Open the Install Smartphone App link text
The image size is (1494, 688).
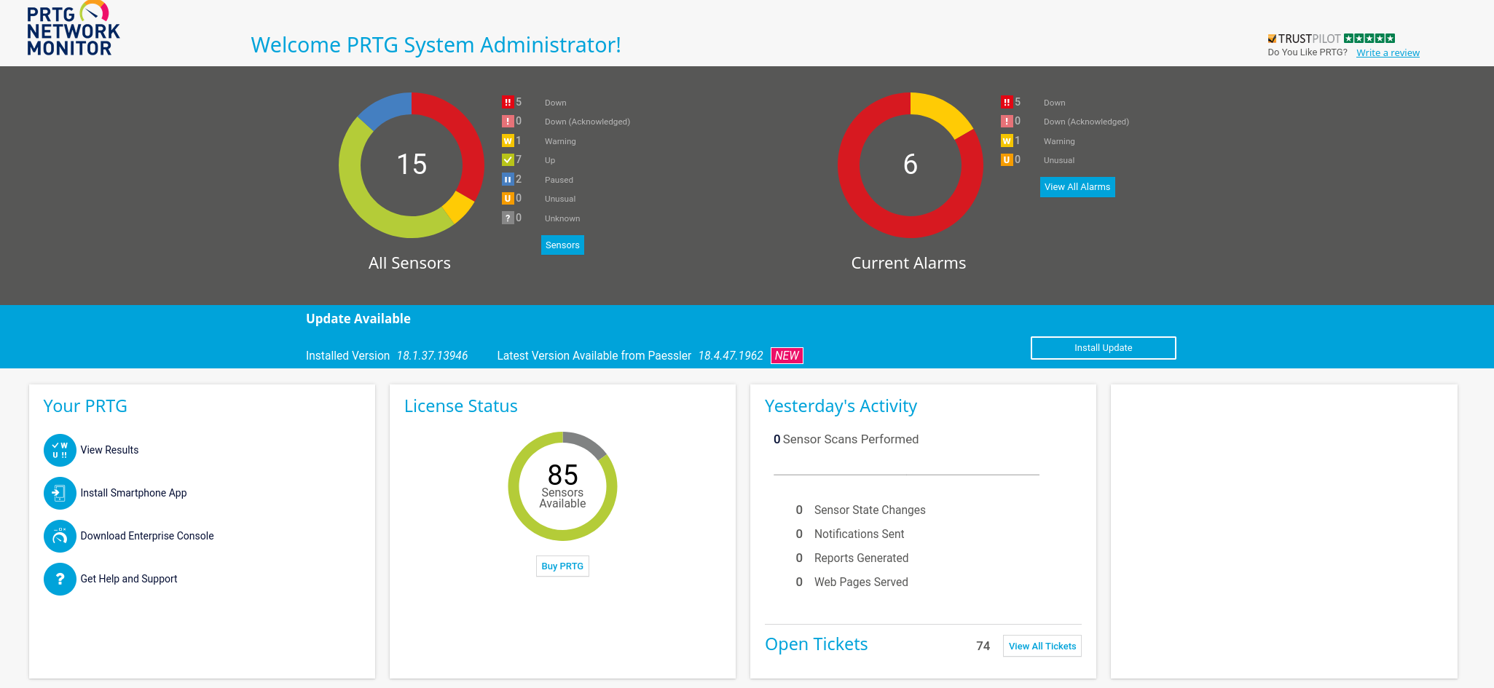coord(133,494)
